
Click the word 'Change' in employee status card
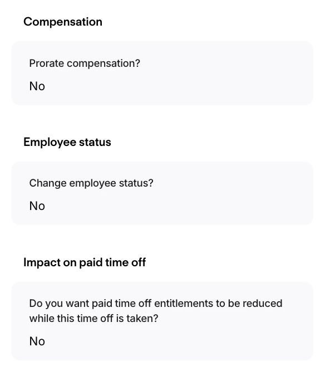click(48, 183)
